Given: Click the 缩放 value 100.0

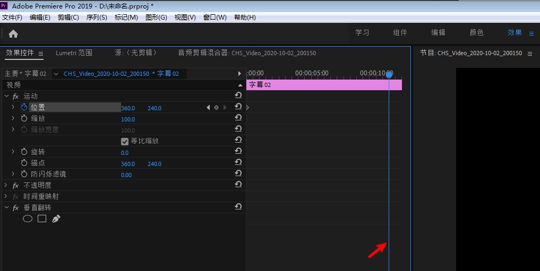Looking at the screenshot, I should point(128,119).
